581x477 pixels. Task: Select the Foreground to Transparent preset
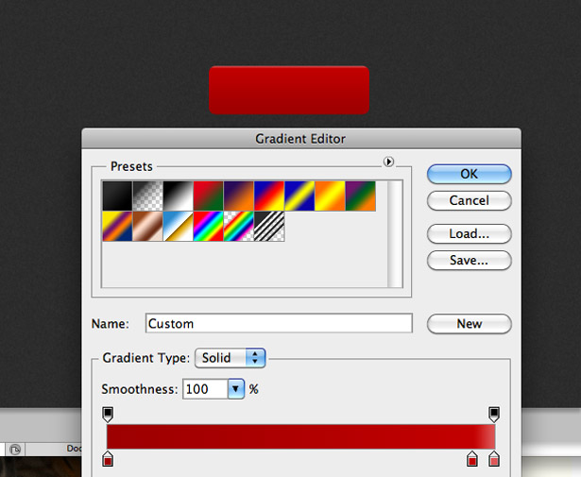coord(147,196)
